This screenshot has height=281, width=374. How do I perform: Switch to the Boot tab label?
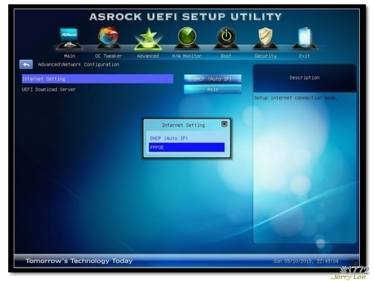[226, 56]
